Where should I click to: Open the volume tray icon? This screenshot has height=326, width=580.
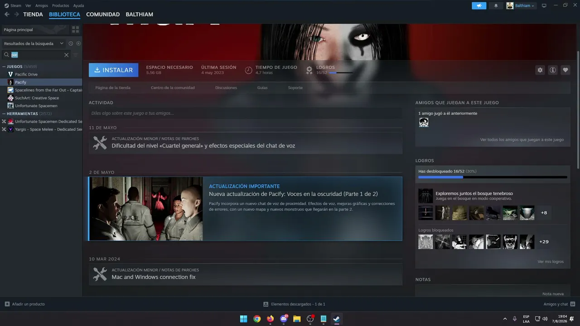point(545,319)
